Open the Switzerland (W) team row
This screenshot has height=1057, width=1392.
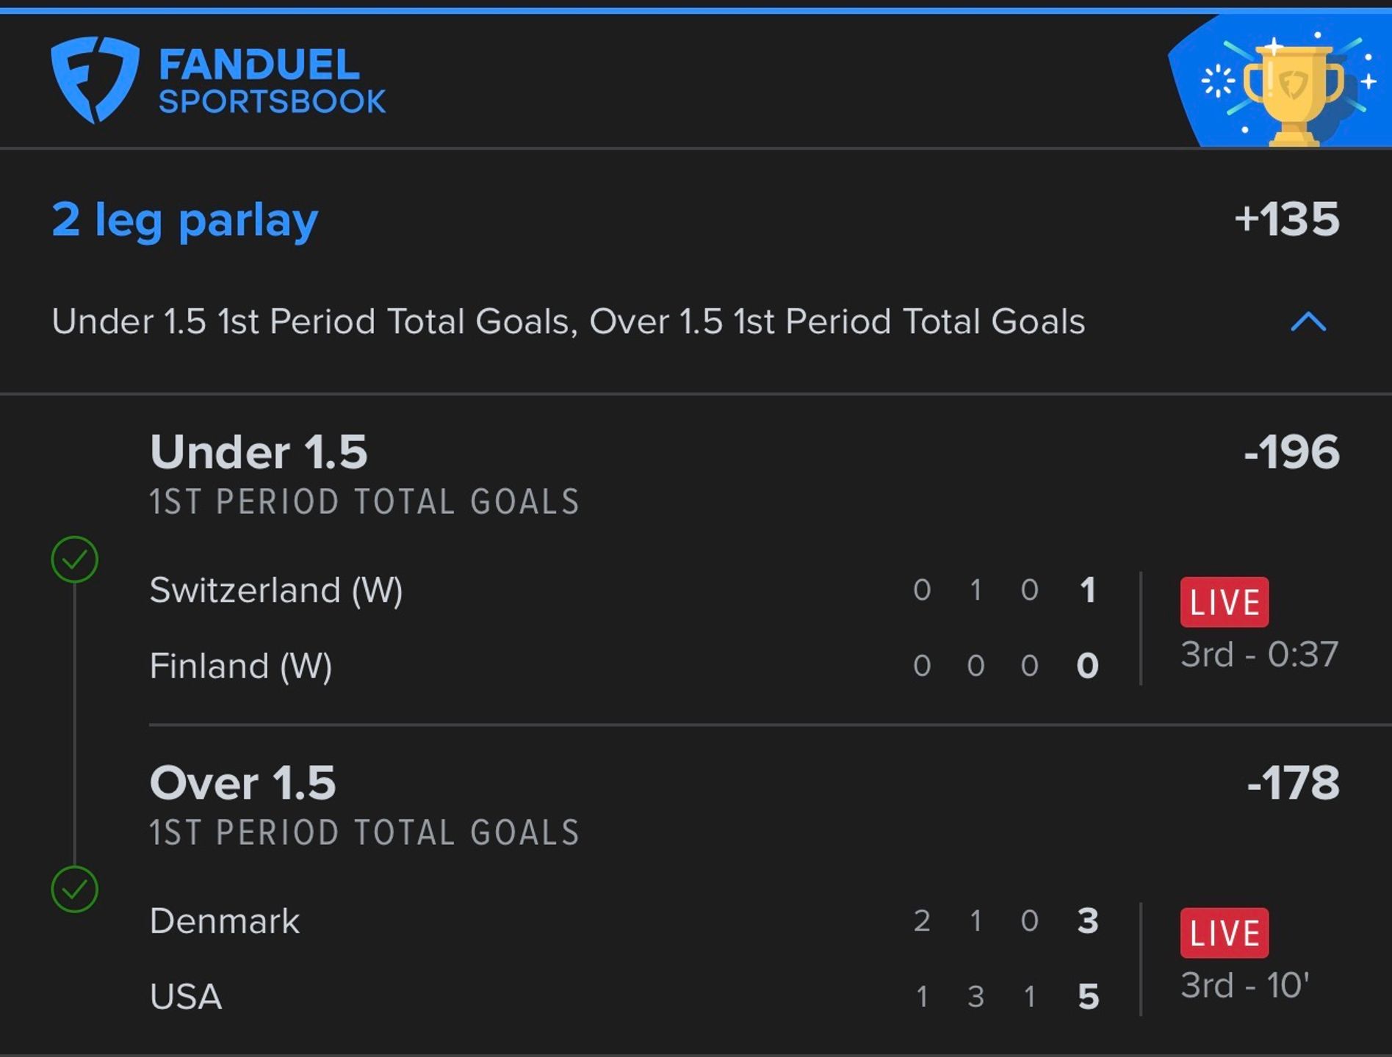pyautogui.click(x=624, y=590)
